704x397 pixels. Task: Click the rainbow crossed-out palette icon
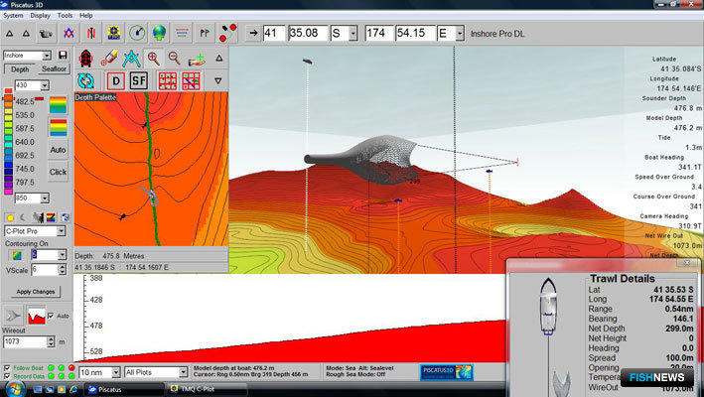click(x=51, y=218)
